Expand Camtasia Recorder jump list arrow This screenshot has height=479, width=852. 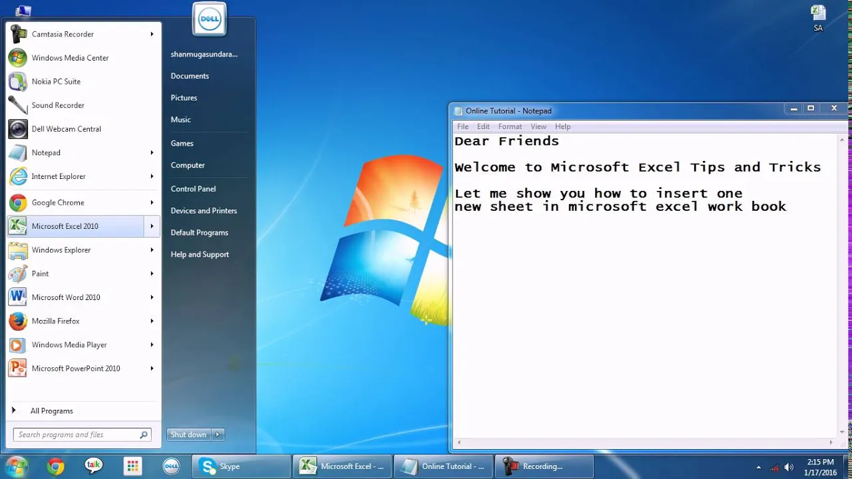(x=152, y=34)
